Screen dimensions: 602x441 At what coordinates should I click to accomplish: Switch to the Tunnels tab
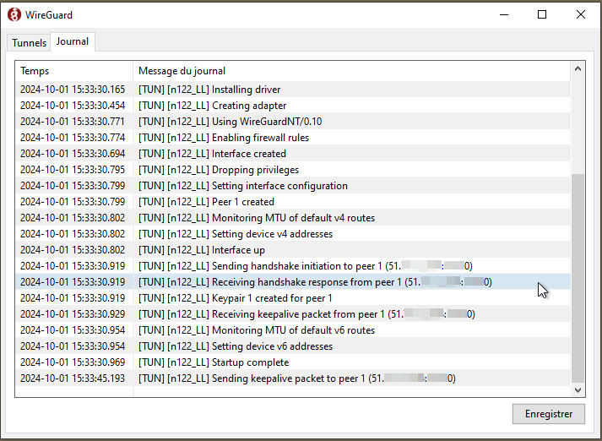coord(29,42)
